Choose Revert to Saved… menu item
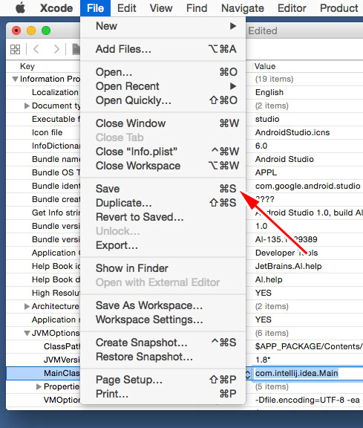This screenshot has height=428, width=363. tap(163, 217)
